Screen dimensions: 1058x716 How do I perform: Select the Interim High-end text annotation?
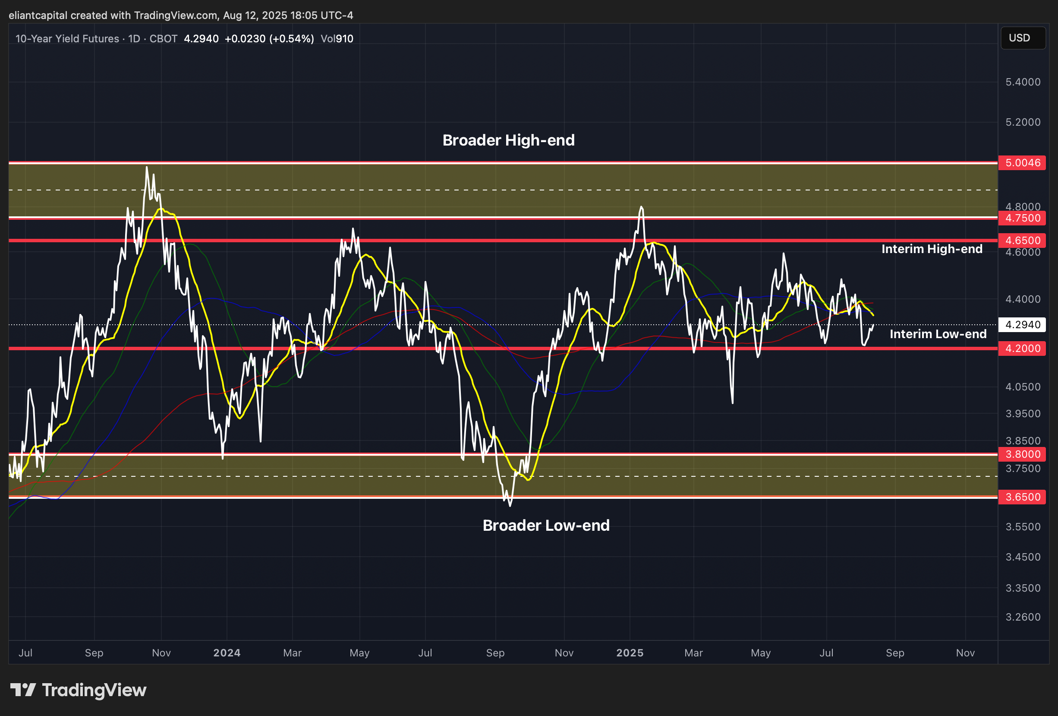[x=932, y=249]
